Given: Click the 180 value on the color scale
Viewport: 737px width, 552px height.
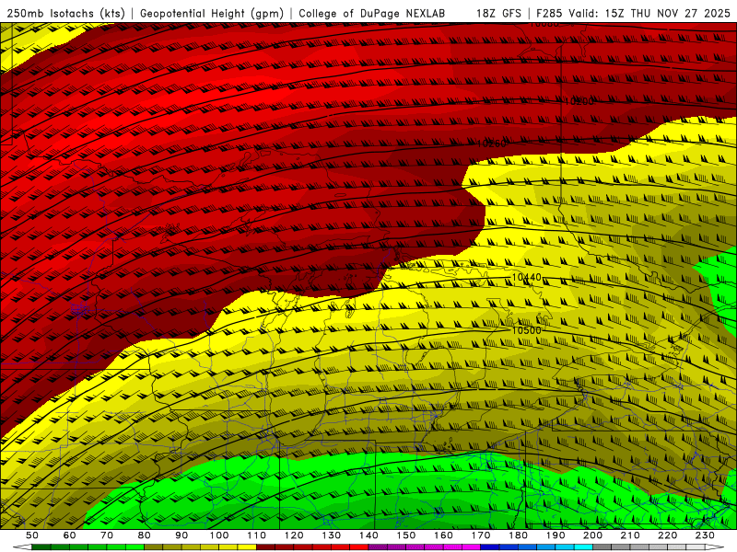Looking at the screenshot, I should 519,535.
